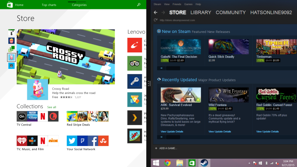Open Windows Store taskbar icon

(x=192, y=163)
